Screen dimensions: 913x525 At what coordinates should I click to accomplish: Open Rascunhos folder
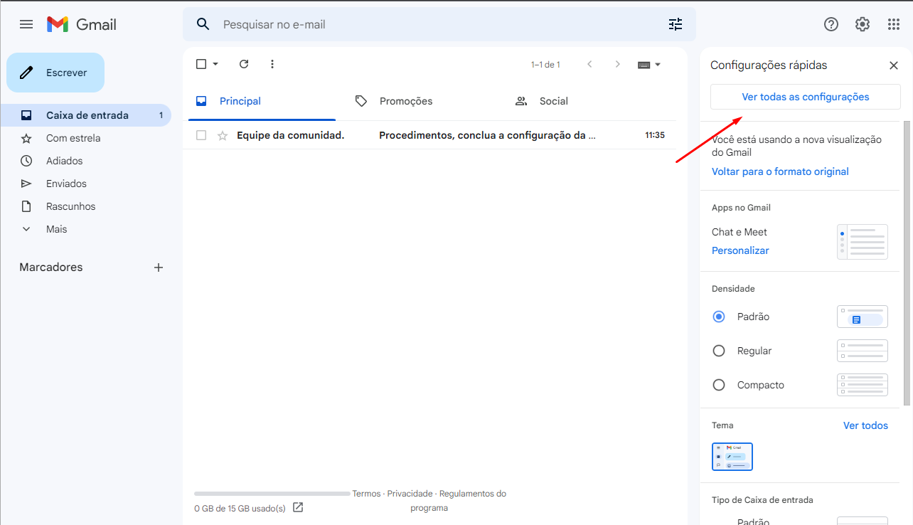tap(86, 206)
